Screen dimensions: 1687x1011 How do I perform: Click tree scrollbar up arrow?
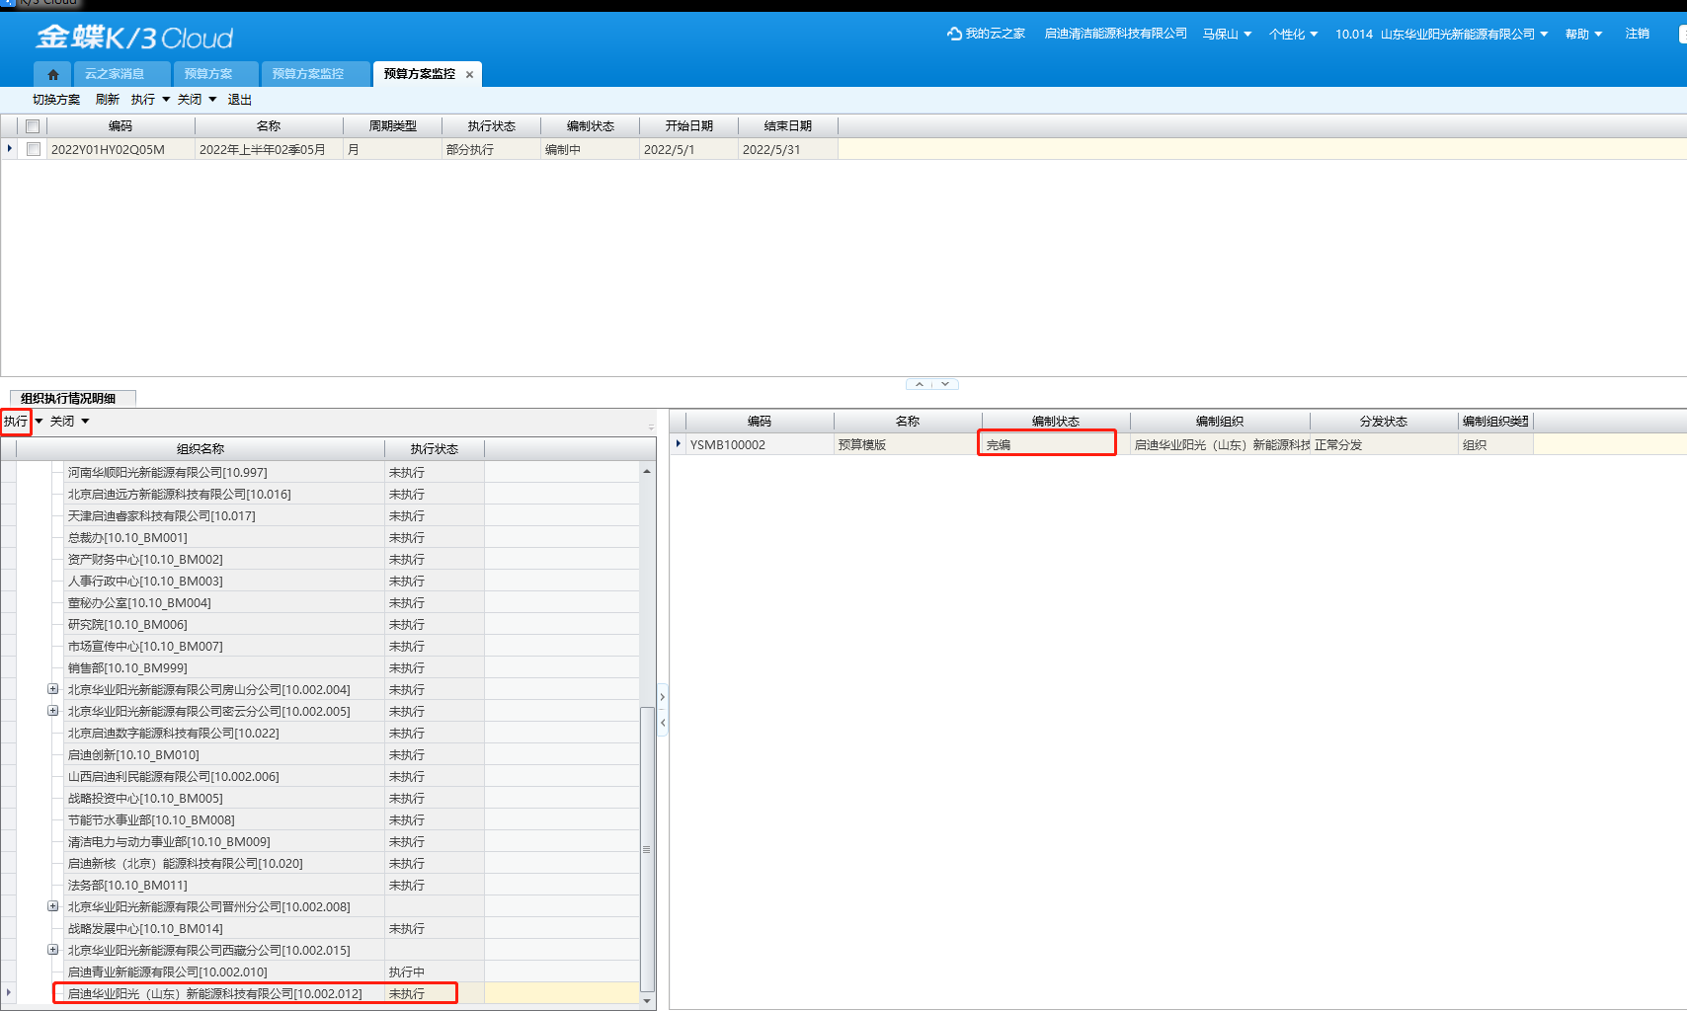click(x=647, y=471)
